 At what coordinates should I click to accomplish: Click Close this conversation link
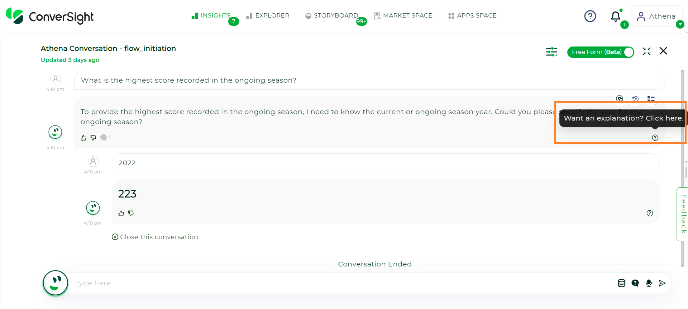pyautogui.click(x=155, y=237)
